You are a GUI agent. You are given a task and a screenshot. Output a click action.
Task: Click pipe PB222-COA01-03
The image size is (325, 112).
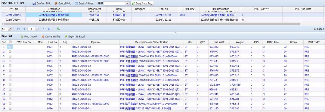81,47
